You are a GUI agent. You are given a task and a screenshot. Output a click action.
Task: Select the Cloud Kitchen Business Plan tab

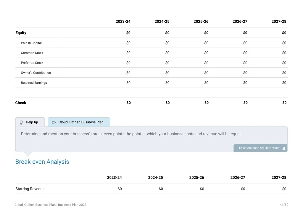pos(79,122)
